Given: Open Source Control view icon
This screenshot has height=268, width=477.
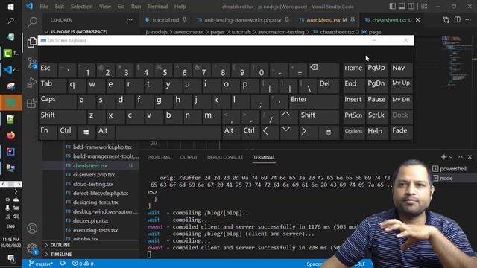Looking at the screenshot, I should pos(32,63).
